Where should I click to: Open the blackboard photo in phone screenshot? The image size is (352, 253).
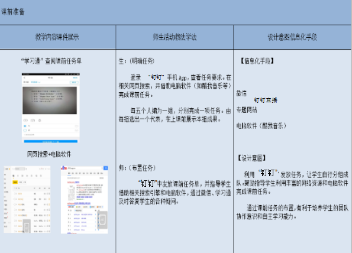[x=50, y=100]
